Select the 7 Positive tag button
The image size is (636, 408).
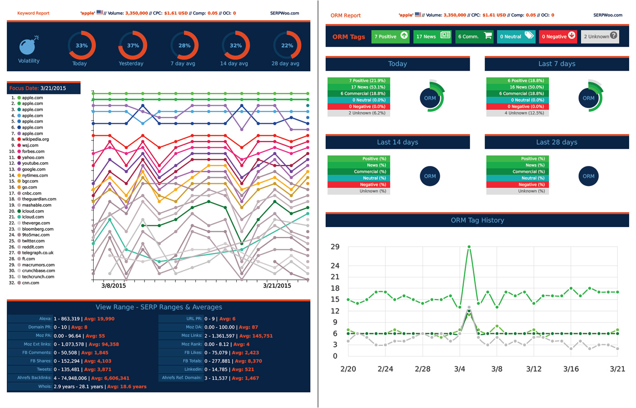pos(391,37)
